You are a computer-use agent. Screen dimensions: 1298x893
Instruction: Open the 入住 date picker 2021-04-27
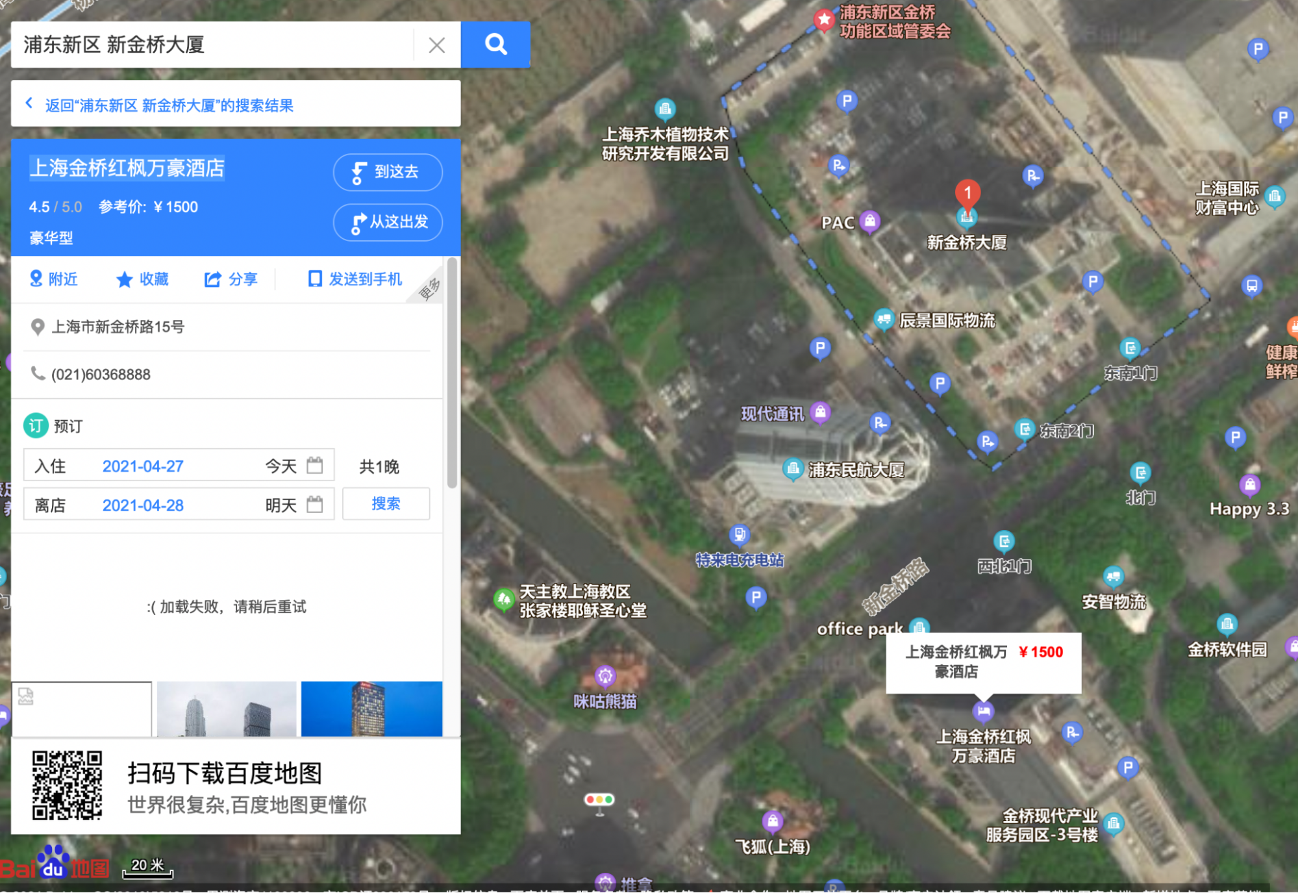pos(179,466)
